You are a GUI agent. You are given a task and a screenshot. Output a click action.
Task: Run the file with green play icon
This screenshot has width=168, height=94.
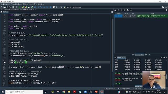click(19, 7)
